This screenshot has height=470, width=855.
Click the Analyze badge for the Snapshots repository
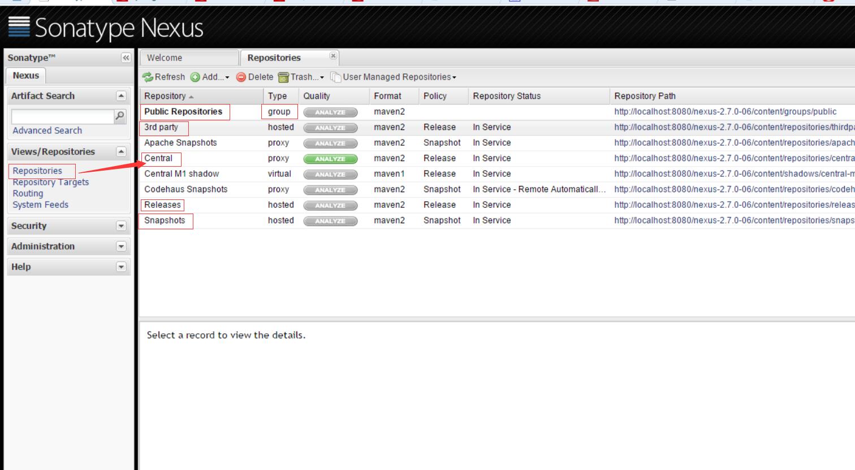coord(330,221)
